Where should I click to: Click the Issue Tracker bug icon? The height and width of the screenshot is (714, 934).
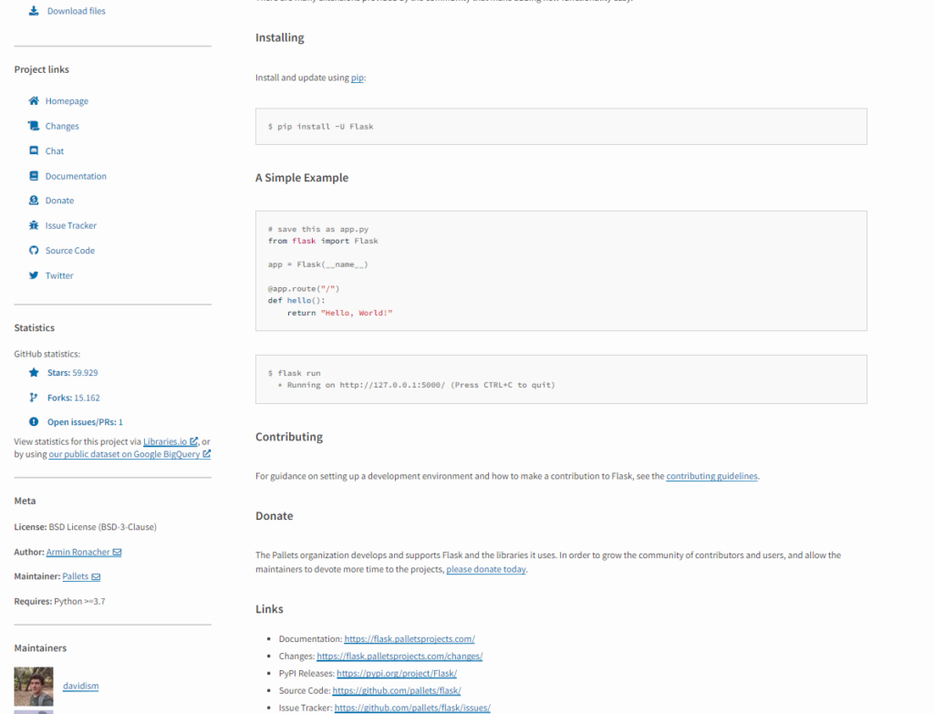[x=34, y=225]
